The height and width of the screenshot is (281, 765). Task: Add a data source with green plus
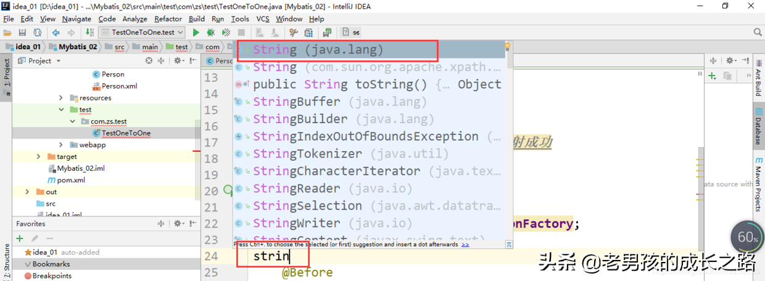tap(712, 76)
